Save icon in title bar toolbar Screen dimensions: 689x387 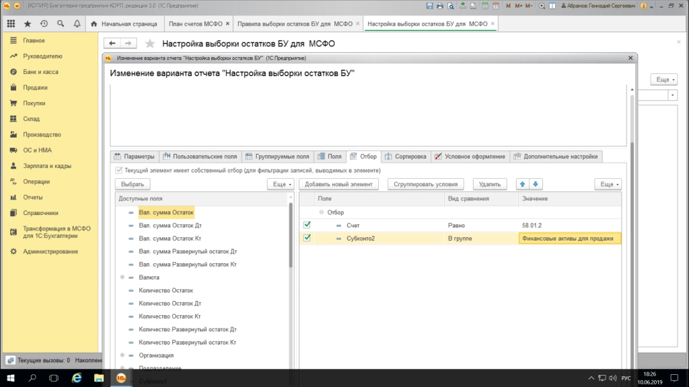(x=429, y=5)
